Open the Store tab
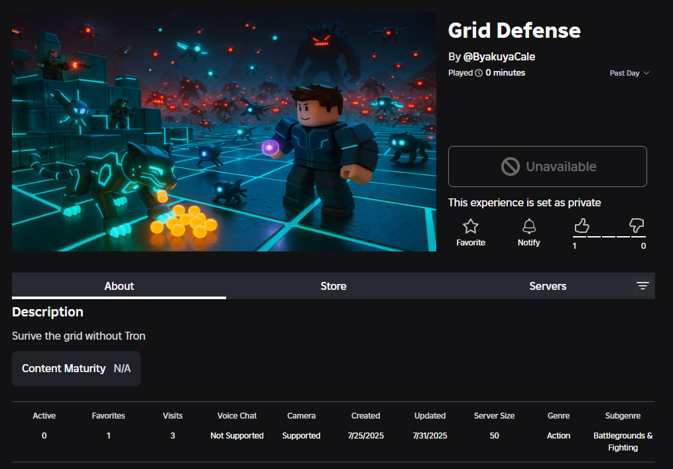Screen dimensions: 673x469 [334, 286]
